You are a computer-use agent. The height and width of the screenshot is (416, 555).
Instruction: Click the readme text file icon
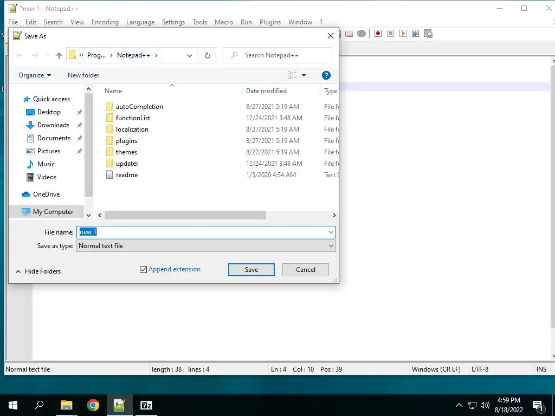click(x=109, y=175)
